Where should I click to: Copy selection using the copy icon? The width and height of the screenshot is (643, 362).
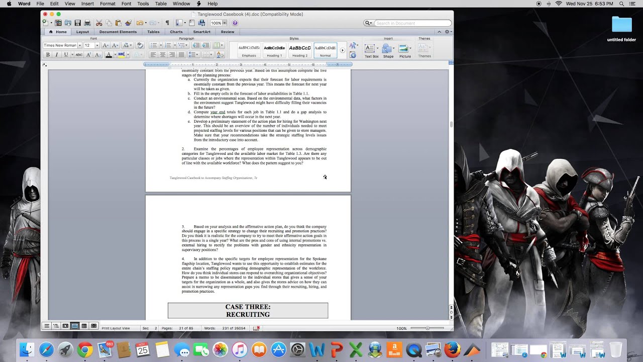point(109,23)
